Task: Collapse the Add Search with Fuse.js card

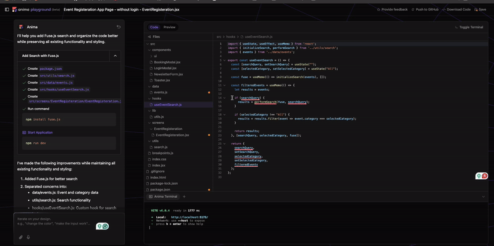Action: click(x=115, y=56)
